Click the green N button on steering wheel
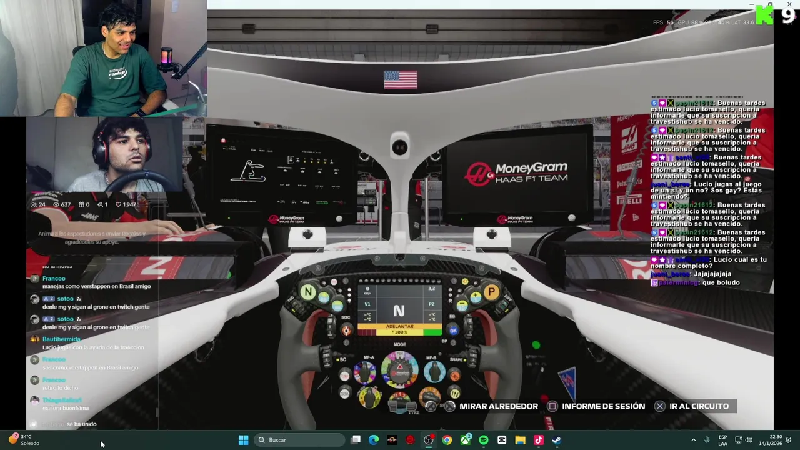 click(x=307, y=292)
